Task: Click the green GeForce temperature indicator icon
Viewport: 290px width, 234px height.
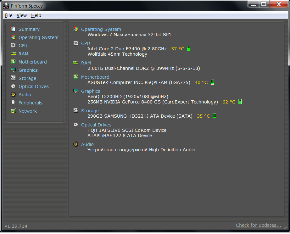Action: coord(240,102)
